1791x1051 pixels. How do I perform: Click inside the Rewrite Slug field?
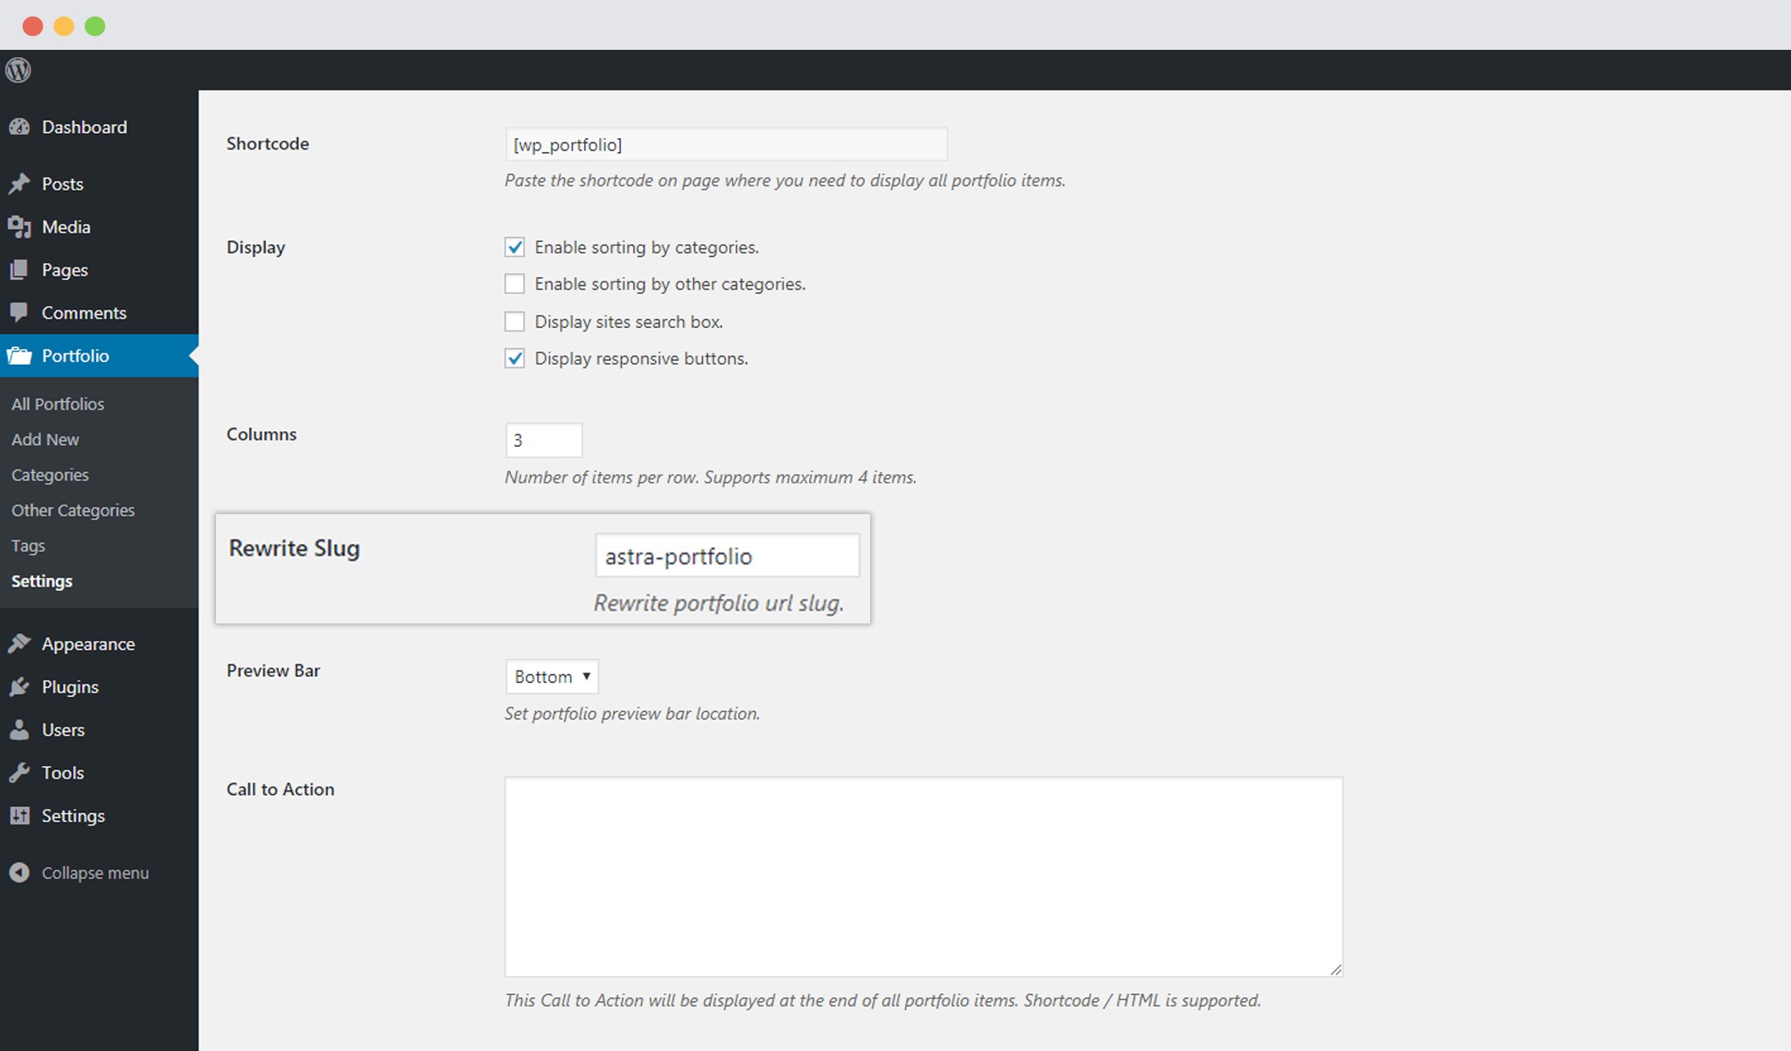tap(726, 554)
